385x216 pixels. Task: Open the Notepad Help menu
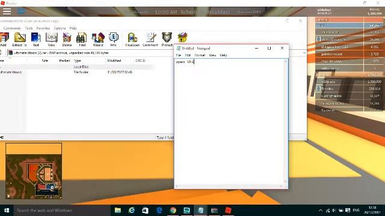(x=223, y=55)
